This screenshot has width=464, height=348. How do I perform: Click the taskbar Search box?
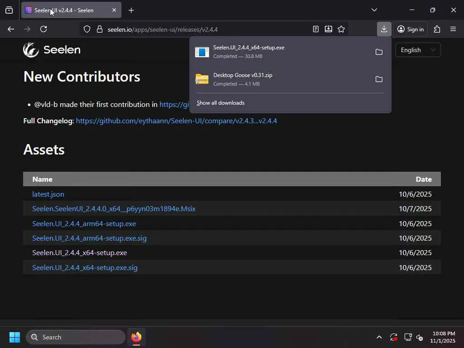click(x=76, y=337)
